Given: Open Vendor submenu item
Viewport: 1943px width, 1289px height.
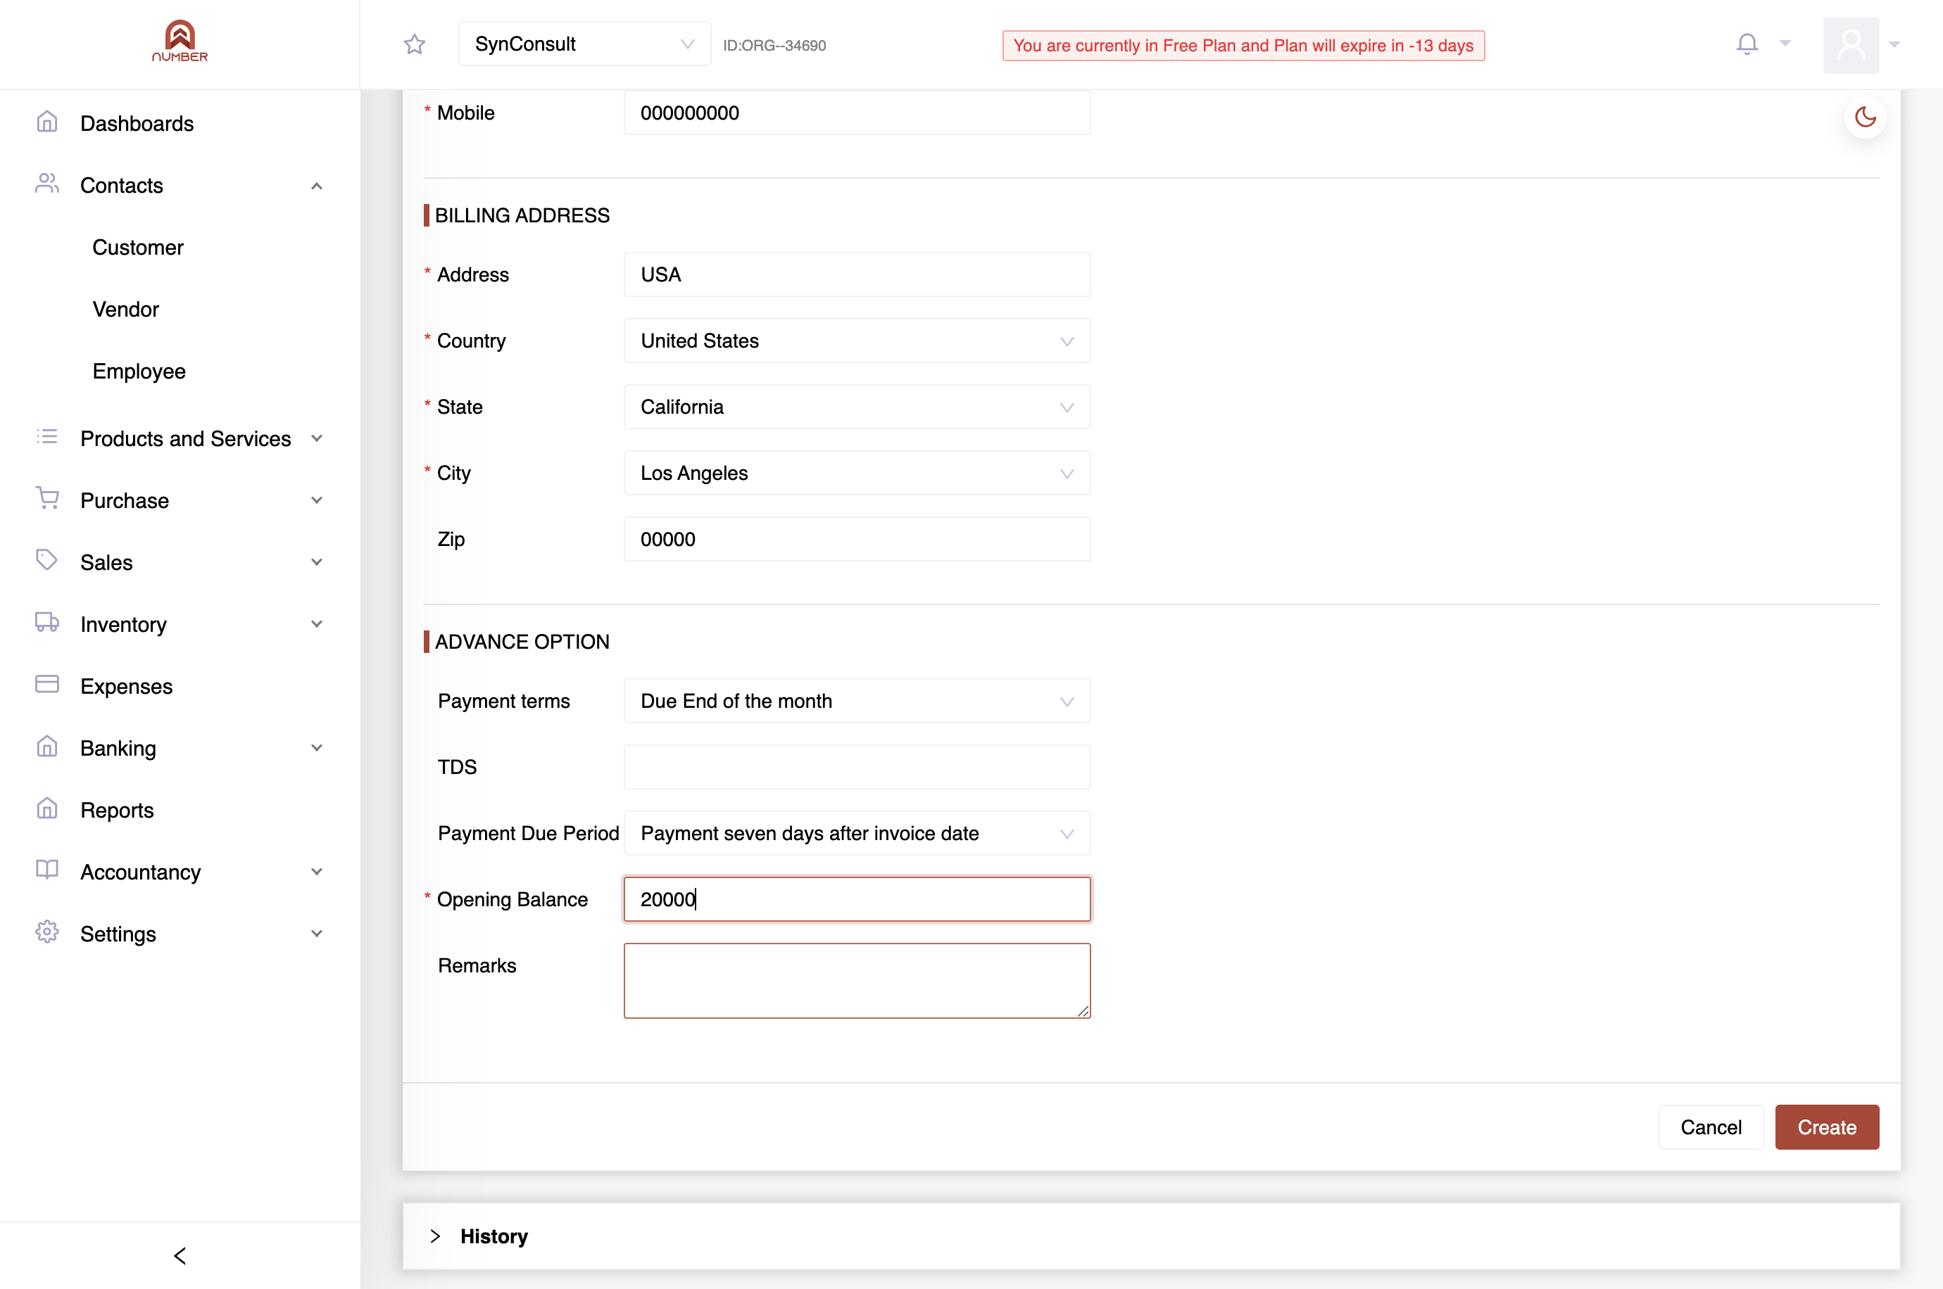Looking at the screenshot, I should coord(126,309).
